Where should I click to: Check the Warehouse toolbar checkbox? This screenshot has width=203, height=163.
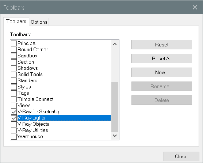pos(14,137)
